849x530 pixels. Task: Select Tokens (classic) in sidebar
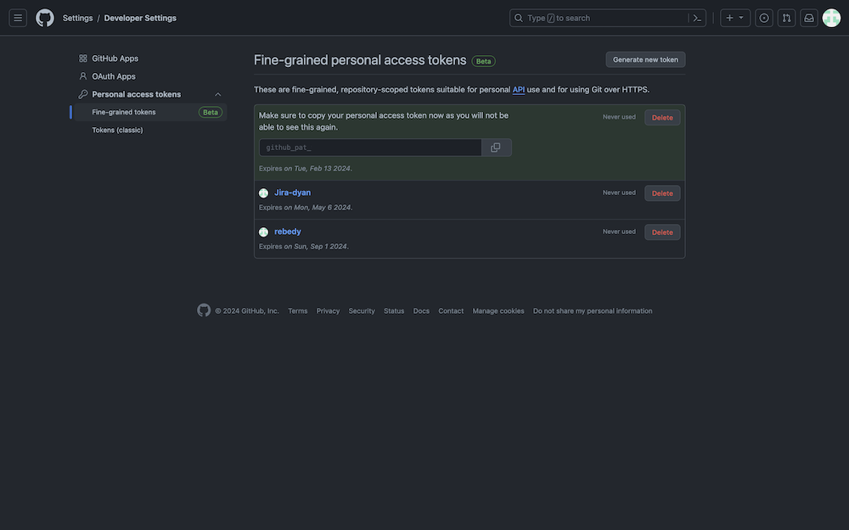pyautogui.click(x=117, y=130)
